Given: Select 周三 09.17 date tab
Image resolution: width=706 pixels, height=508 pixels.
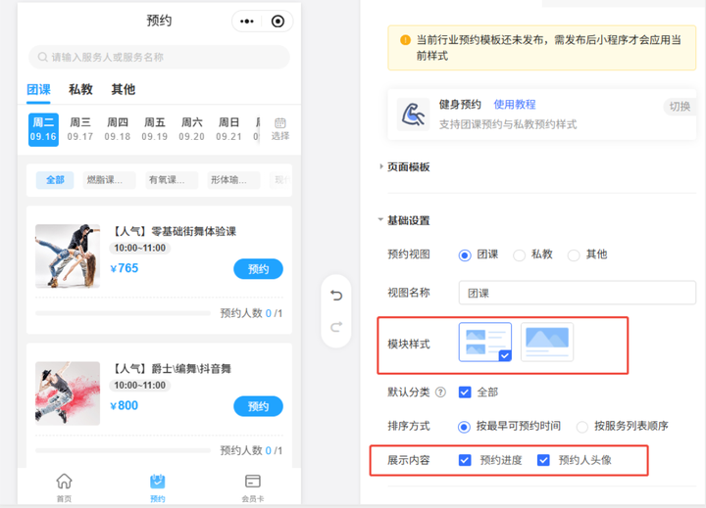Looking at the screenshot, I should pyautogui.click(x=79, y=129).
